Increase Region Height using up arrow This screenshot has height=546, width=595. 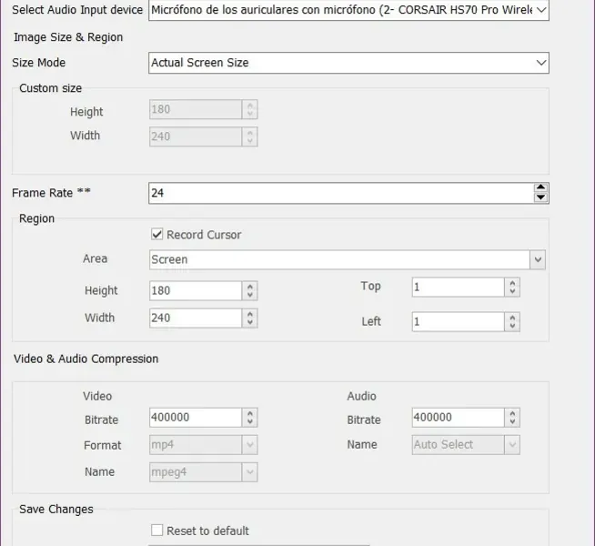coord(250,287)
